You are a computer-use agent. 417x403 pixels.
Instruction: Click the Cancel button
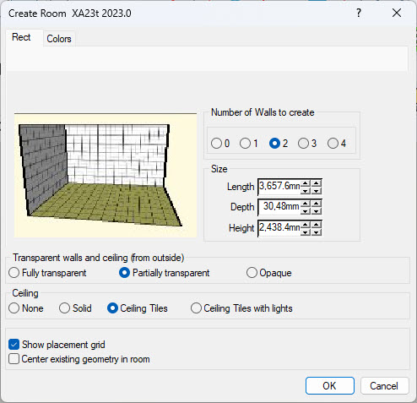click(384, 385)
